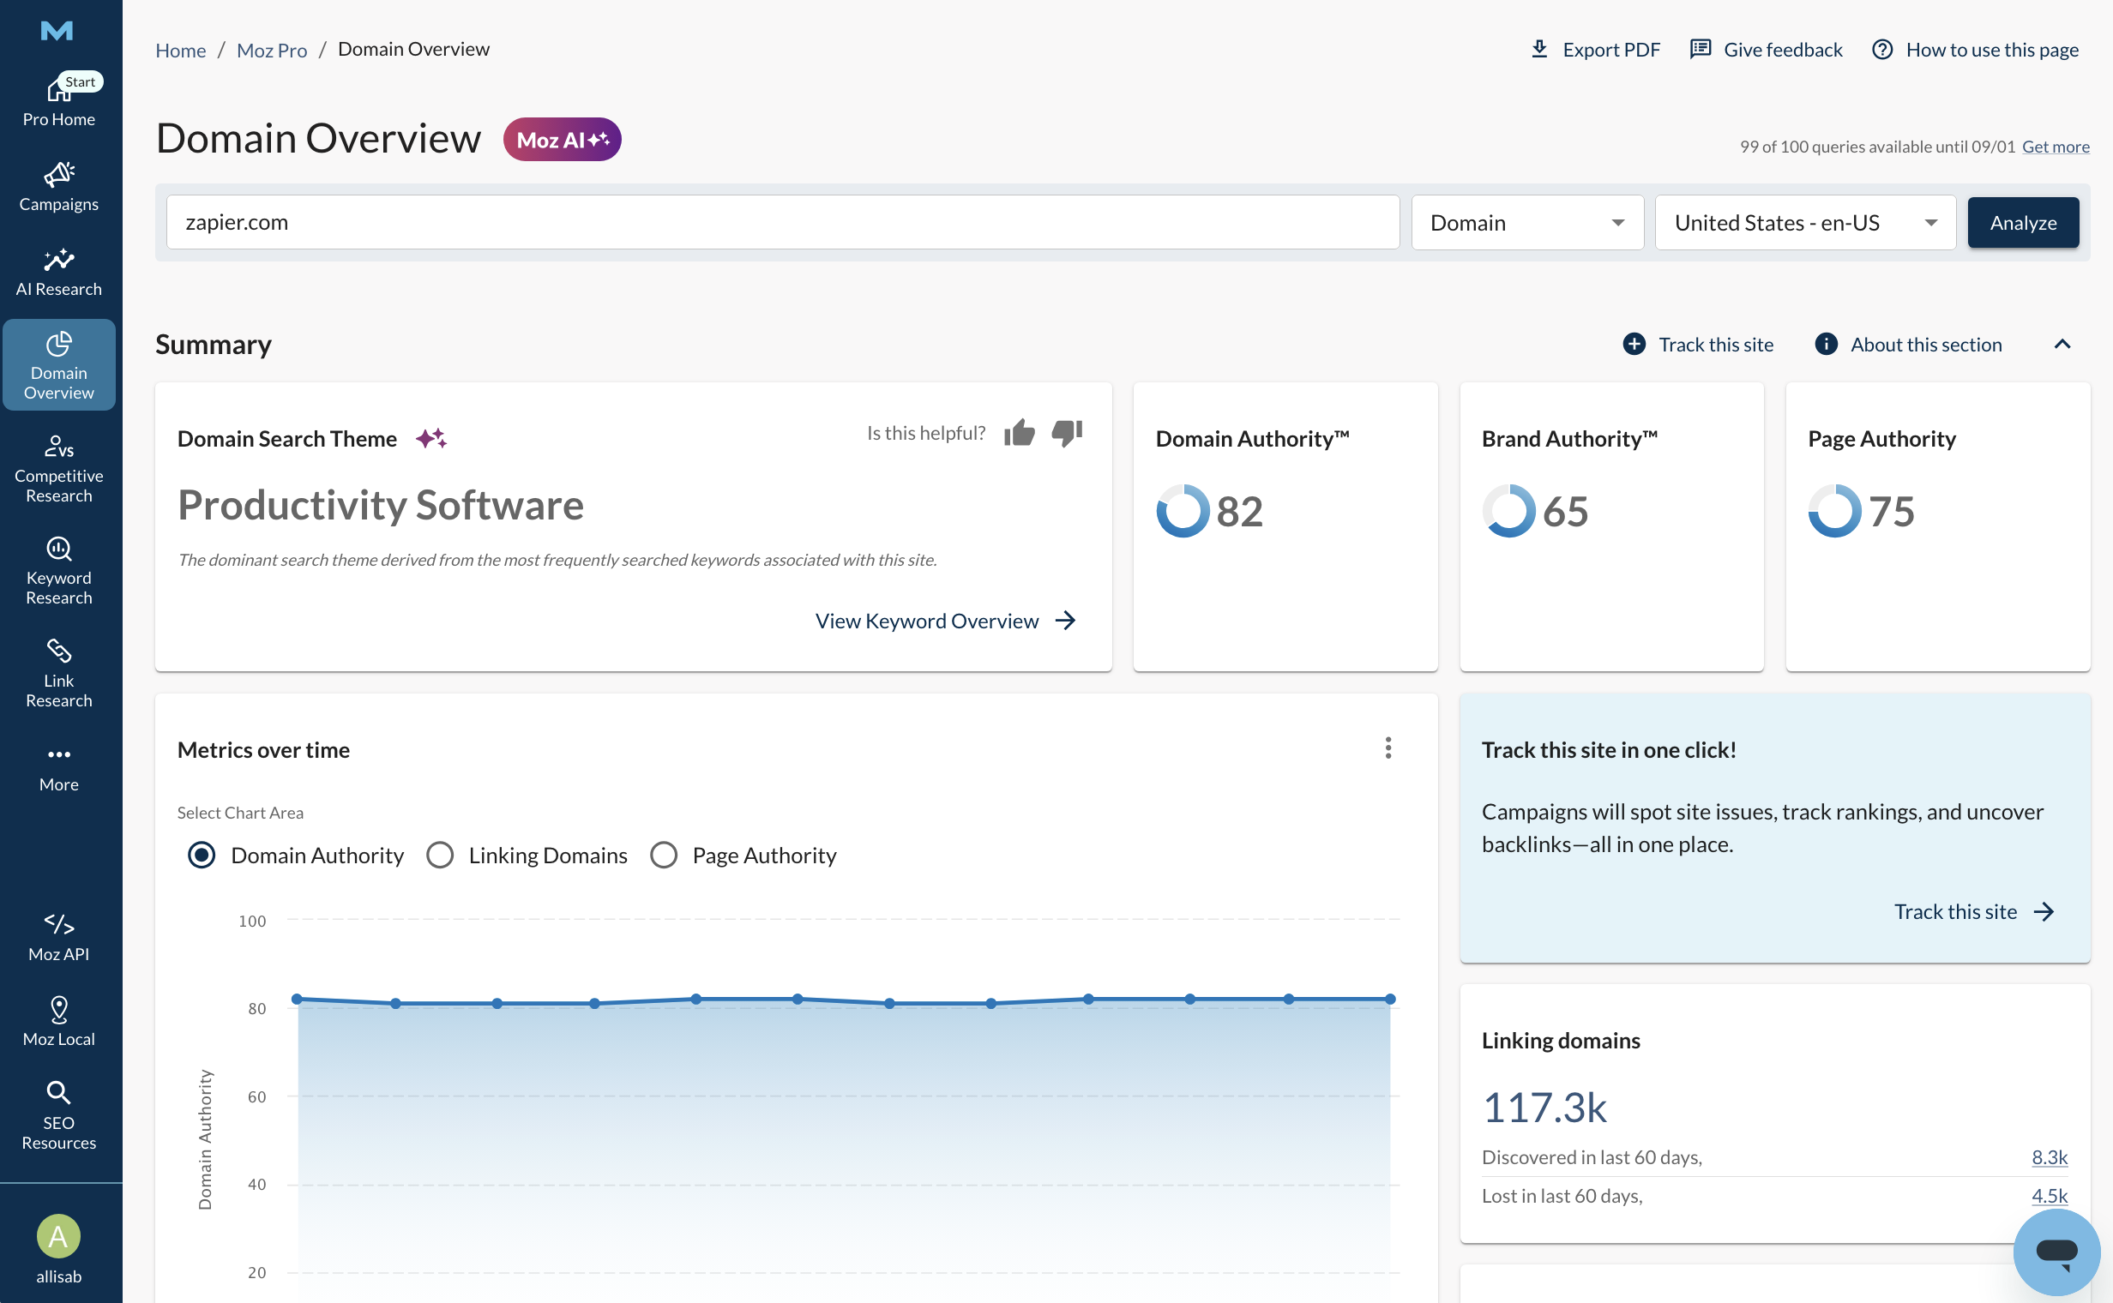
Task: Select the Page Authority radio button
Action: point(663,855)
